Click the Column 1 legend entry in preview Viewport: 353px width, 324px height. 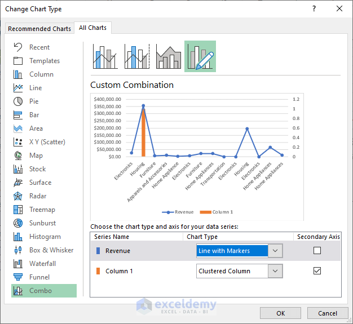(x=217, y=212)
